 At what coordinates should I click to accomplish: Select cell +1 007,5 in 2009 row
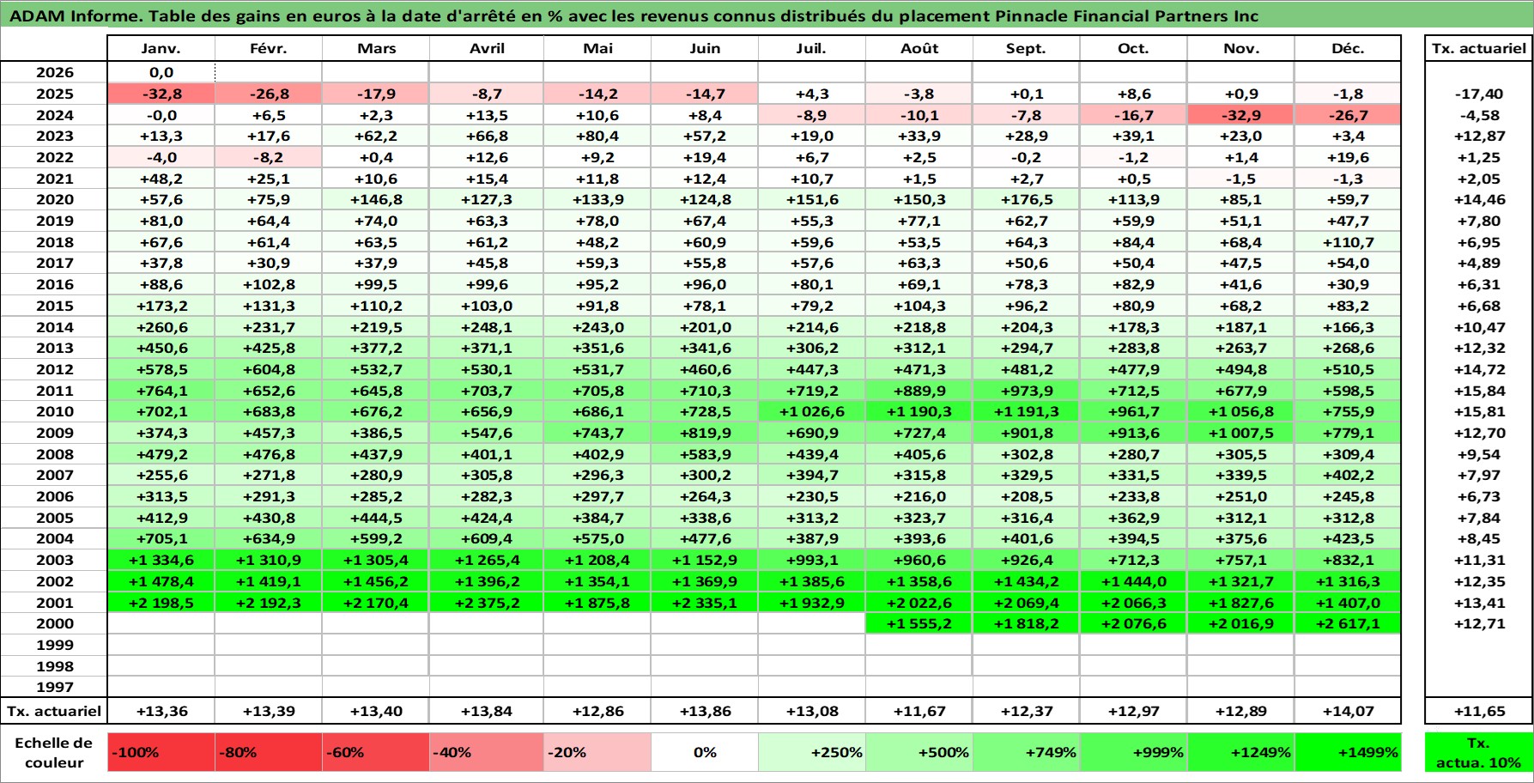[x=1241, y=433]
